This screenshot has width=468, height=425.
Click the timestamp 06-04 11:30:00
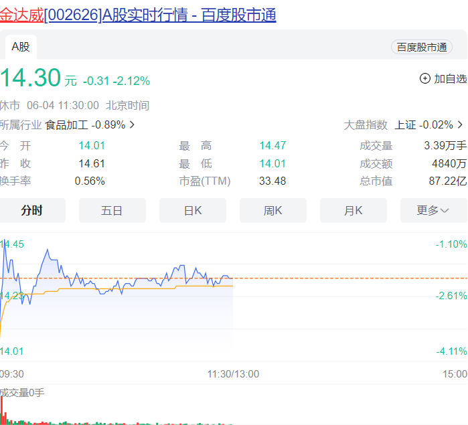coord(63,105)
